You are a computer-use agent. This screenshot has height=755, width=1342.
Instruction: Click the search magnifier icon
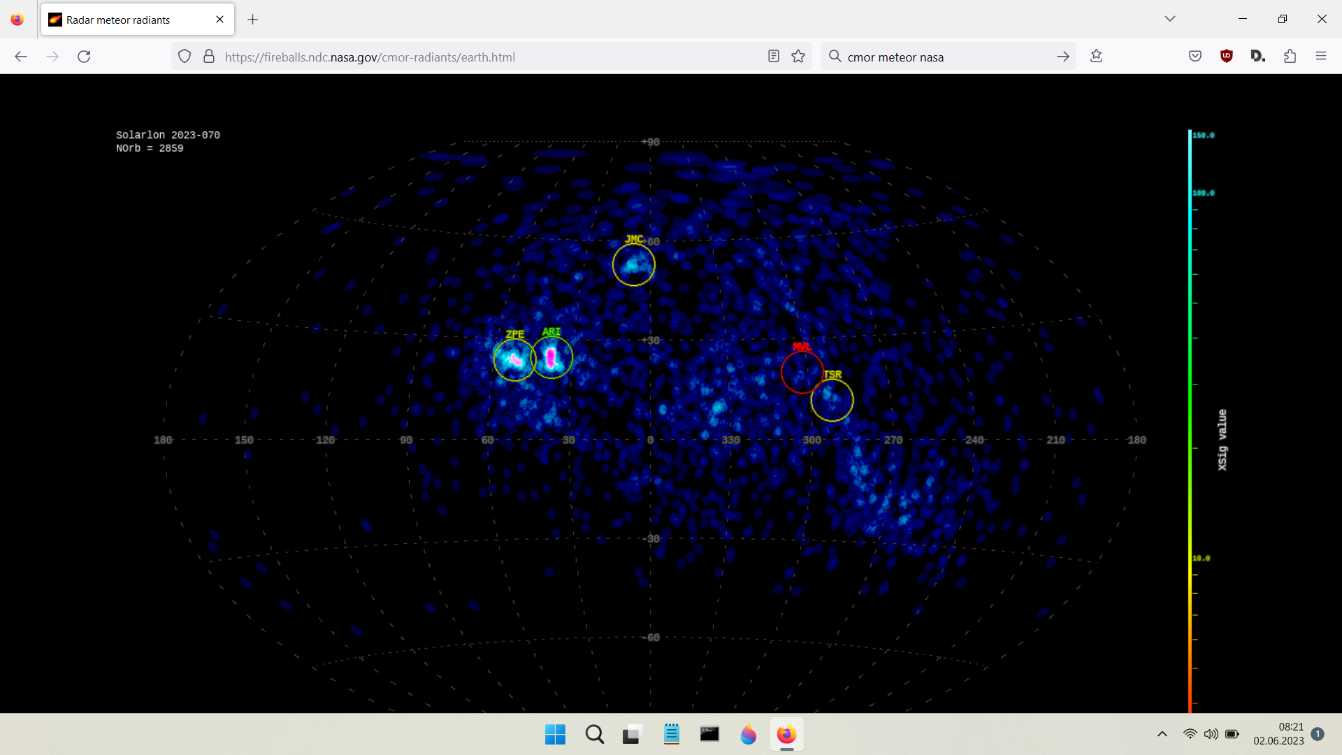835,56
